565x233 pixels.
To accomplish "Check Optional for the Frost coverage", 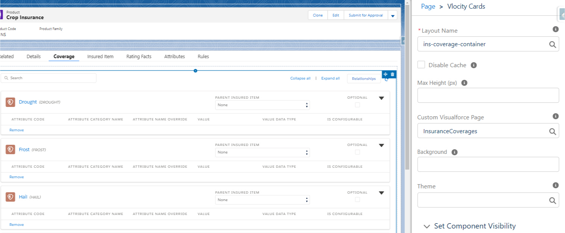I will (x=357, y=152).
